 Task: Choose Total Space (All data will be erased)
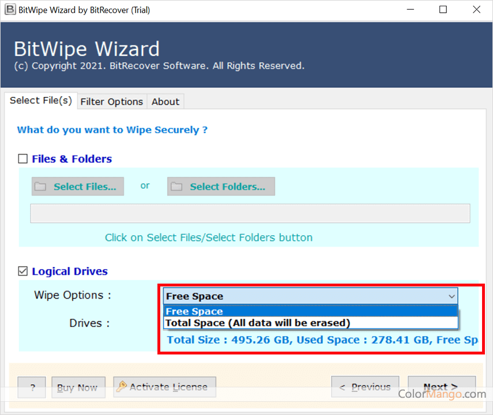point(311,323)
